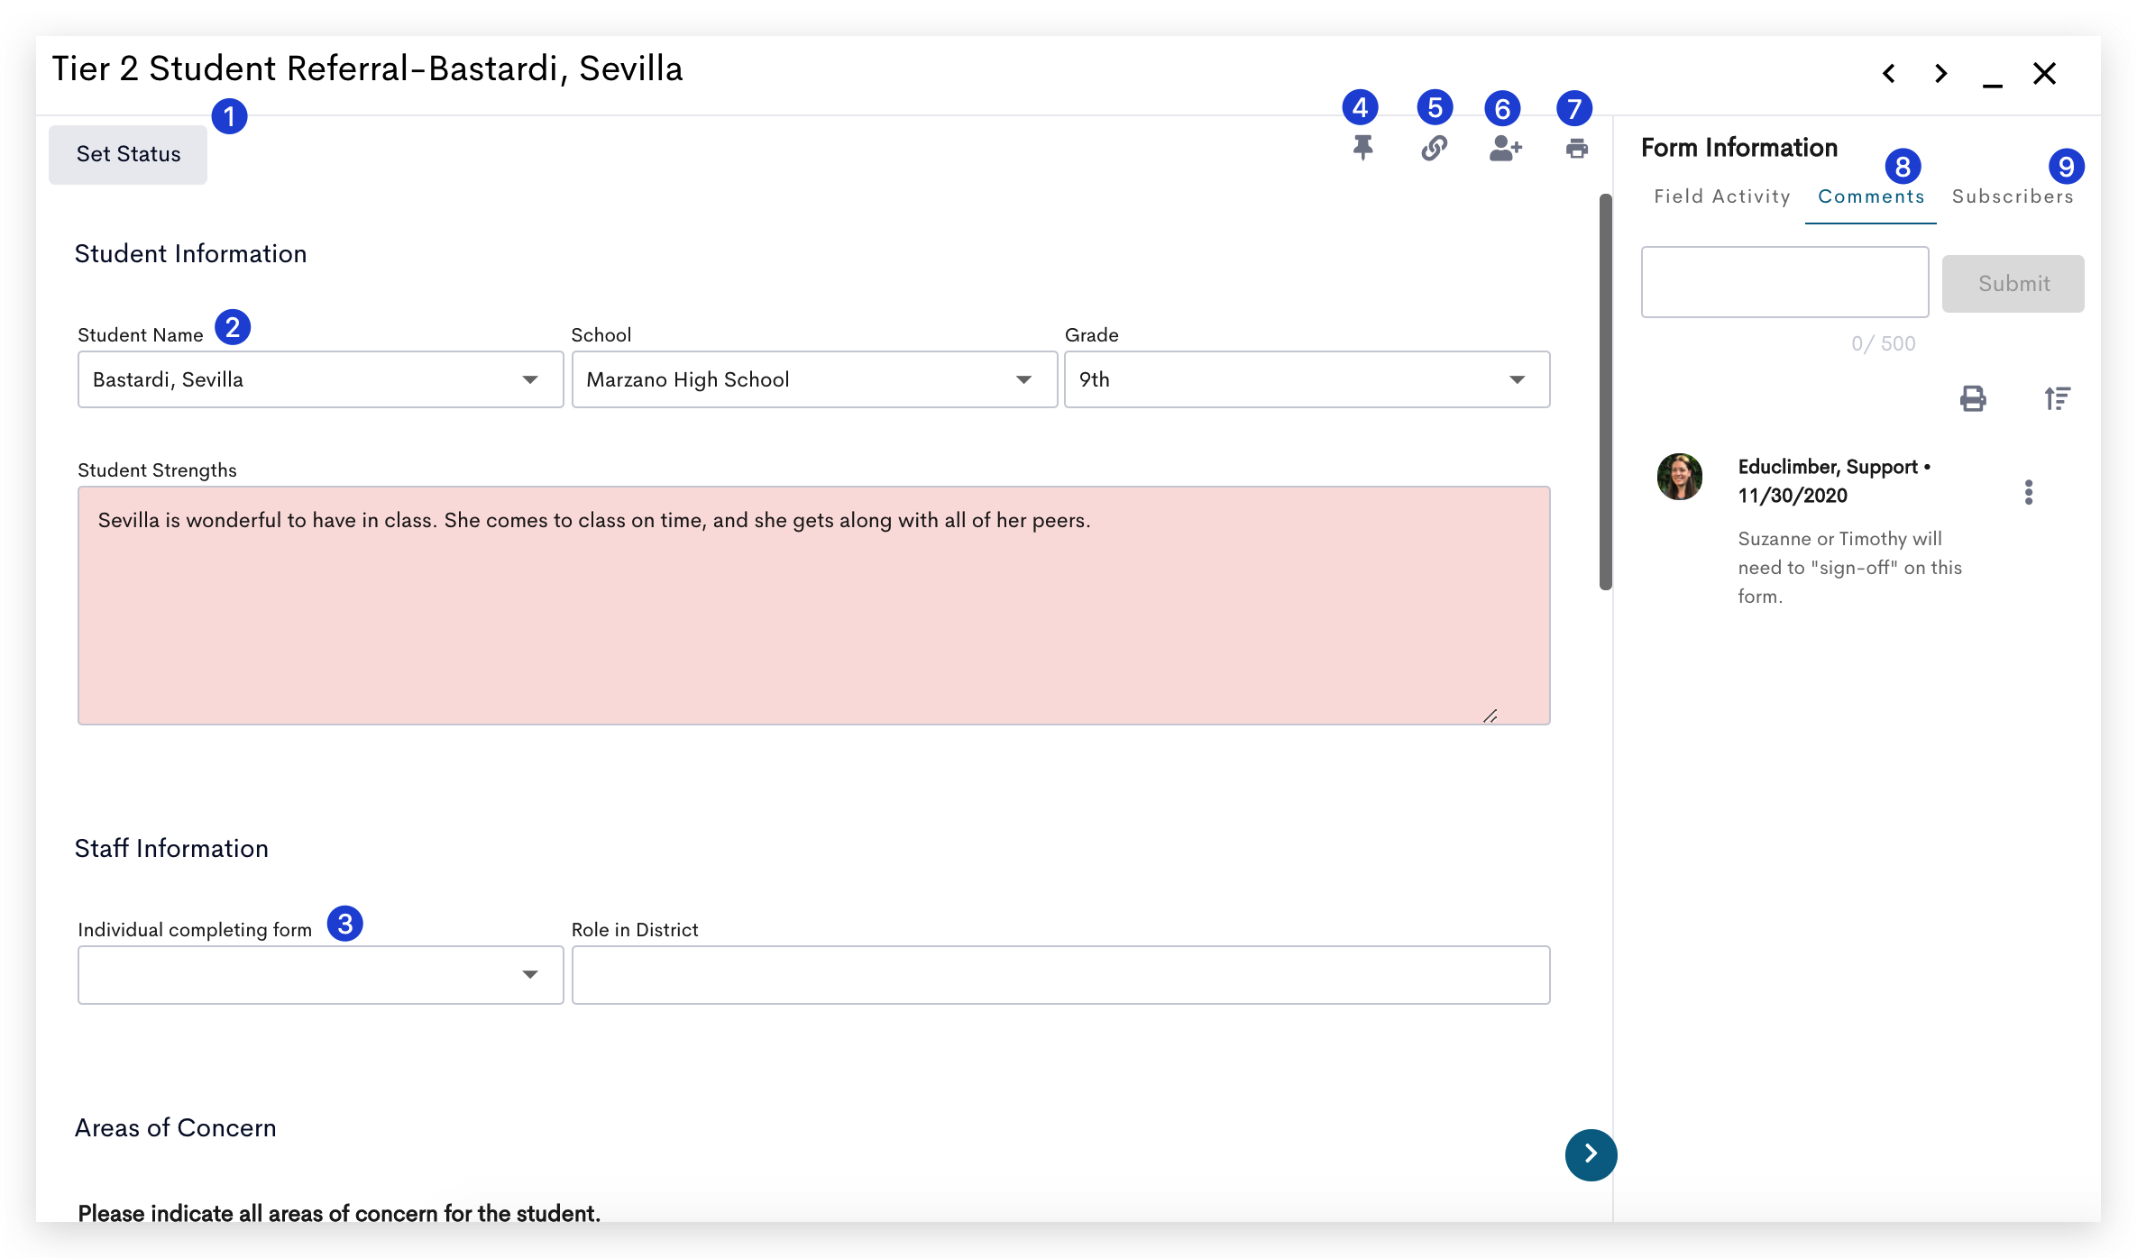Collapse Form Information panel with round chevron button

[1591, 1154]
